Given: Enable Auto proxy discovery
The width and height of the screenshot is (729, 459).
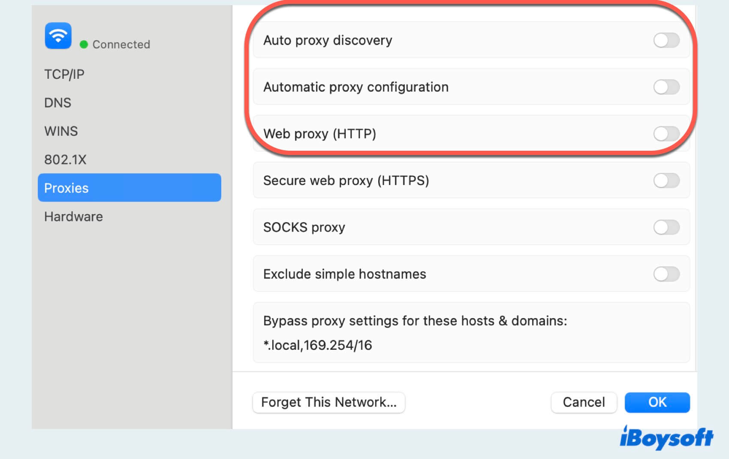Looking at the screenshot, I should click(x=666, y=40).
